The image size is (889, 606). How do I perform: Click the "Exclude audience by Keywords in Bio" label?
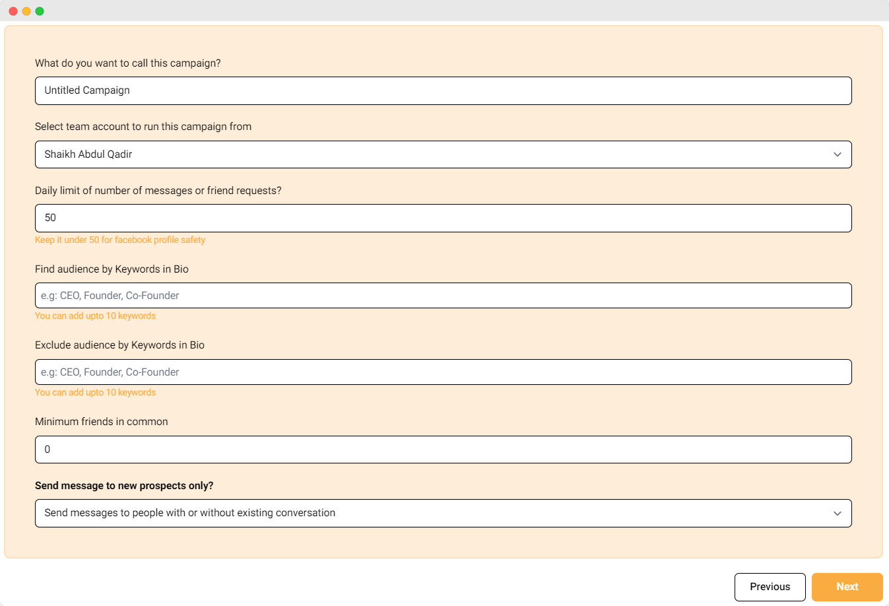tap(119, 345)
